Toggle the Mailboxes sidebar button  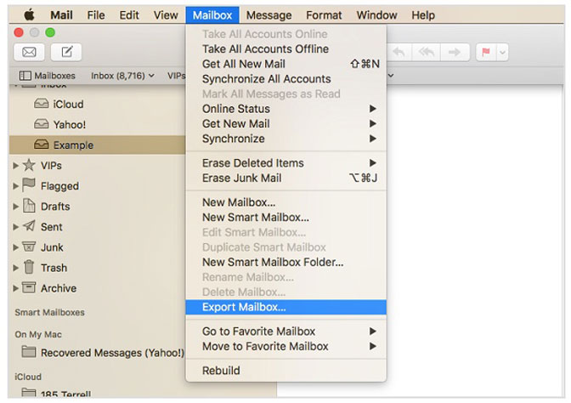47,76
